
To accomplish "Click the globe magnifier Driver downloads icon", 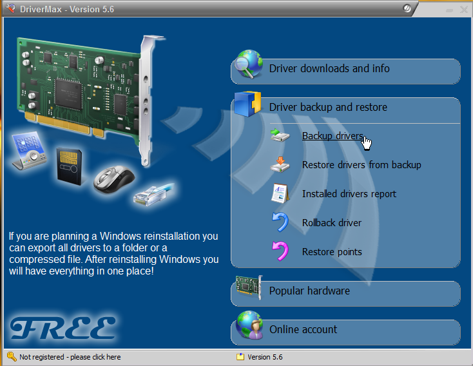I will [x=248, y=65].
